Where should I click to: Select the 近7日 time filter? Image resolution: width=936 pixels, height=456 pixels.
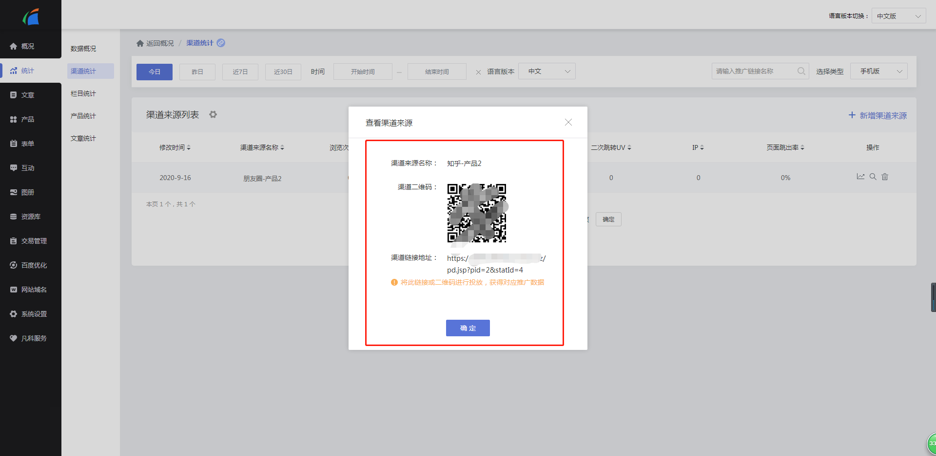point(240,72)
